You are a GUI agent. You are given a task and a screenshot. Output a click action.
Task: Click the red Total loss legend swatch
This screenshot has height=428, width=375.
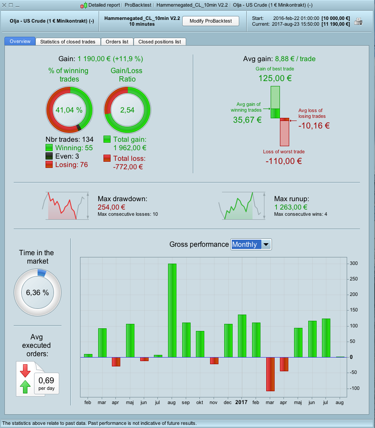click(x=107, y=158)
